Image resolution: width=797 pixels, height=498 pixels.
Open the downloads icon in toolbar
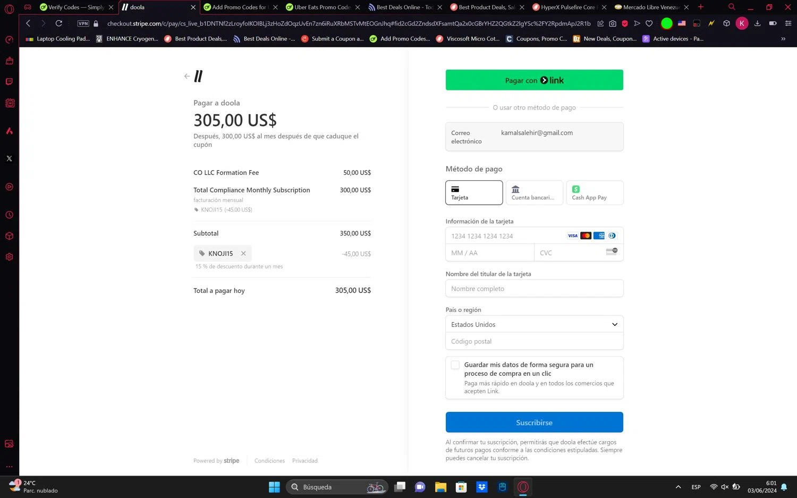(x=757, y=23)
